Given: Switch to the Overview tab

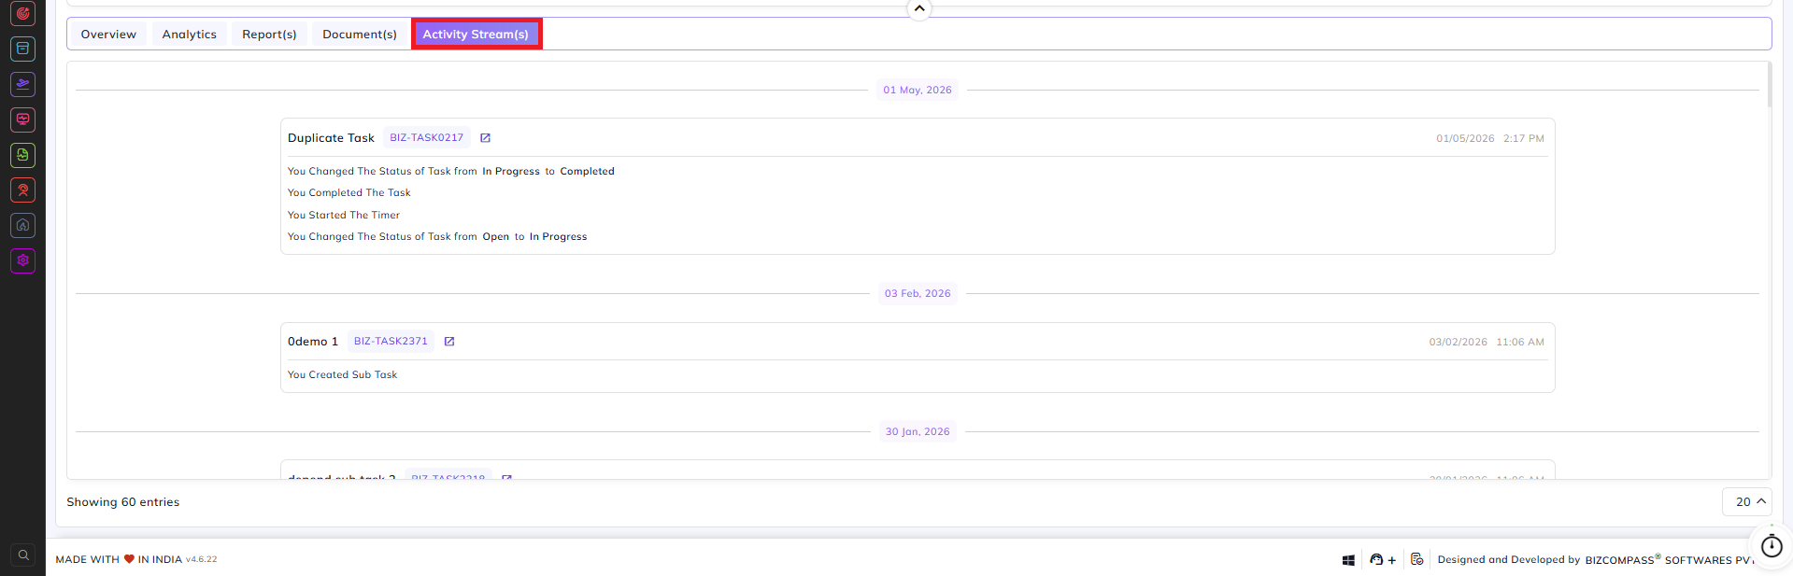Looking at the screenshot, I should (x=108, y=35).
